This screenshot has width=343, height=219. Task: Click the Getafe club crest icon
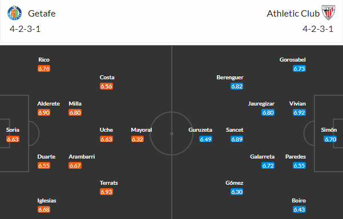15,13
